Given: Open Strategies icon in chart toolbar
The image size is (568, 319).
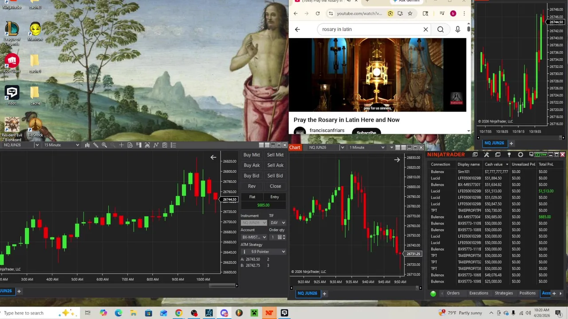Looking at the screenshot, I should [165, 145].
